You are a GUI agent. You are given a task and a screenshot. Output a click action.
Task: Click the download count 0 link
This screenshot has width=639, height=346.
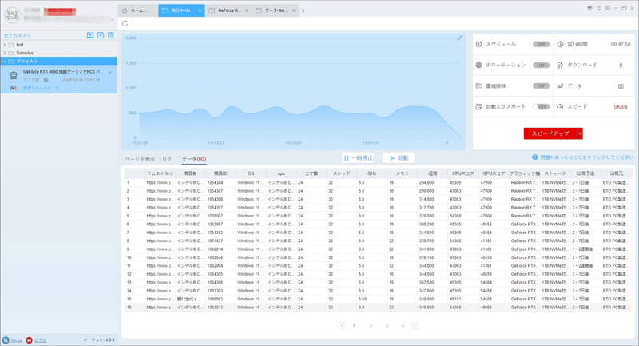(621, 66)
